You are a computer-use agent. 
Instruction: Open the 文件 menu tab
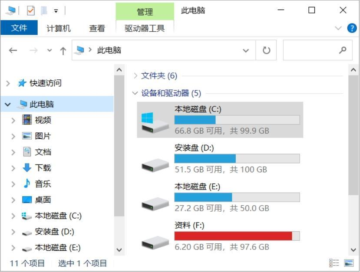[19, 28]
